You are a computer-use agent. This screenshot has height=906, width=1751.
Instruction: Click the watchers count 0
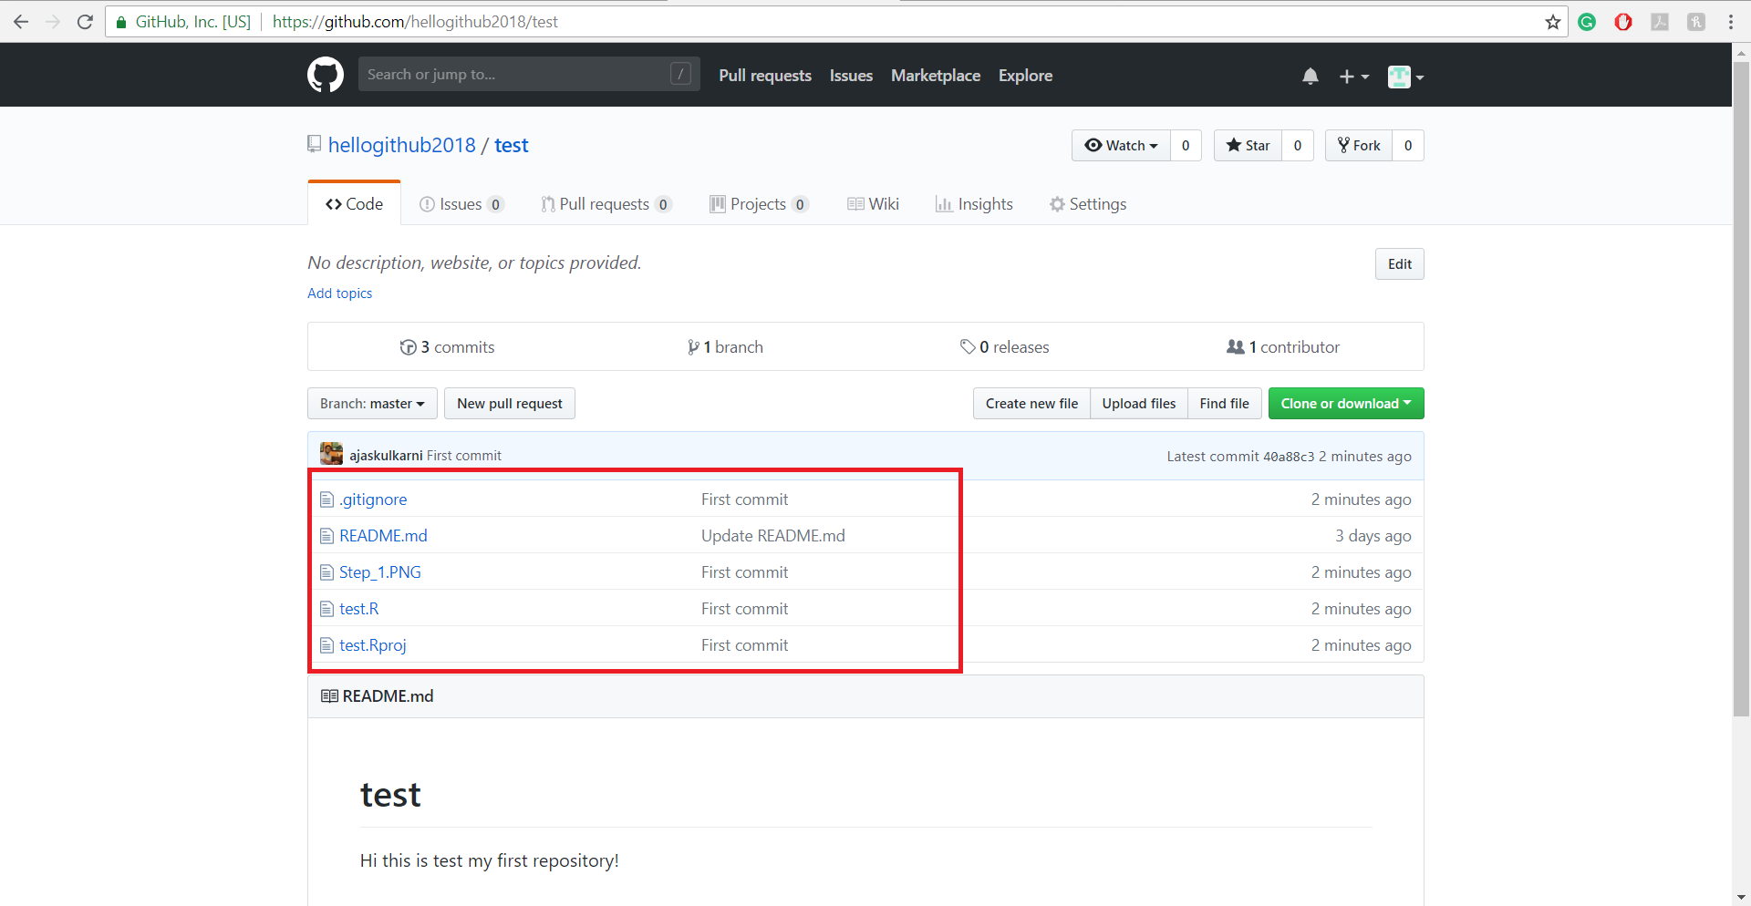click(x=1186, y=146)
